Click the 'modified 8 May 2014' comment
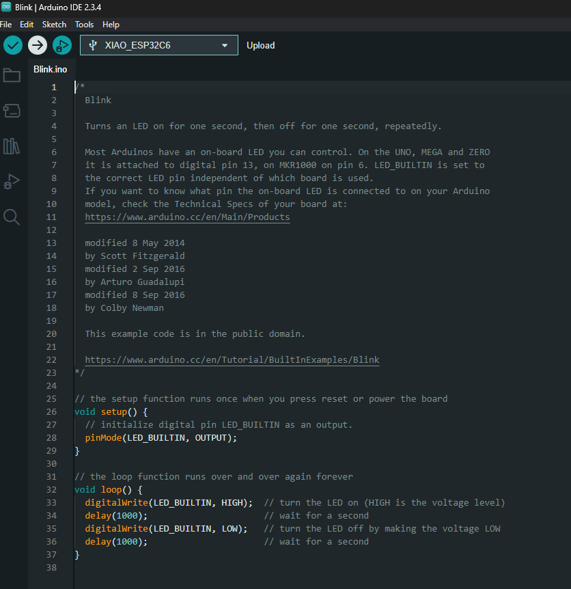Screen dimensions: 571x589 pos(135,243)
